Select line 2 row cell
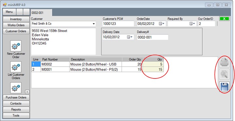The width and height of the screenshot is (235, 121). (x=36, y=69)
